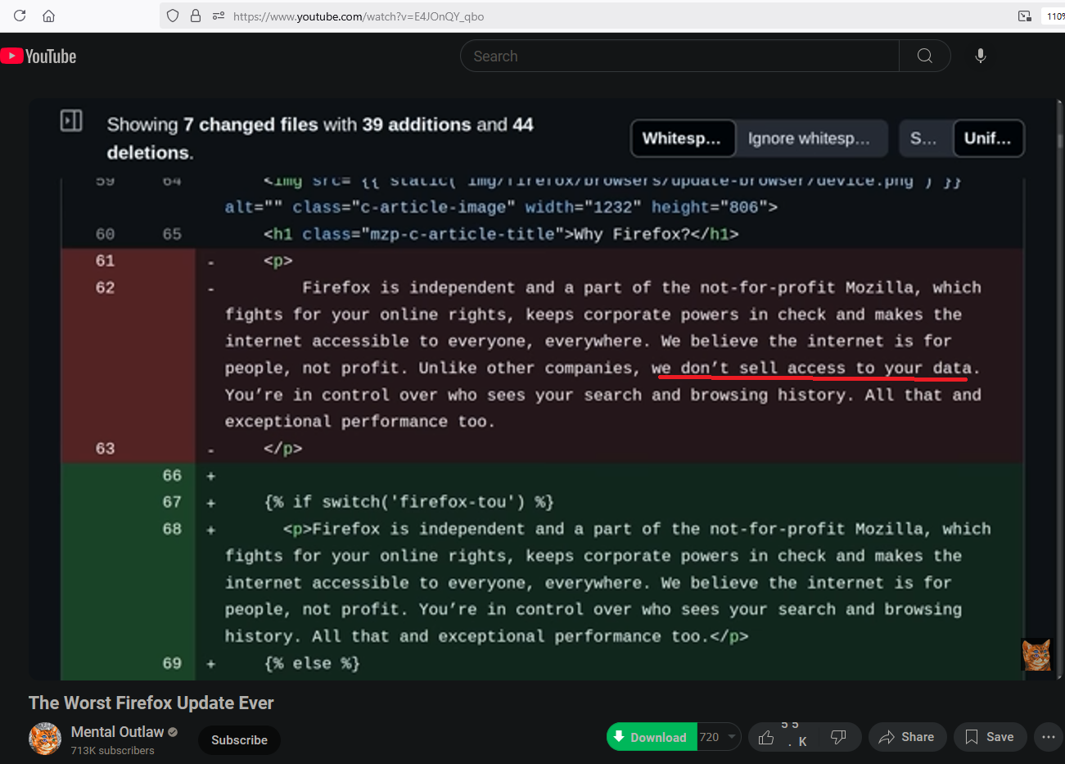Open the 720 quality dropdown
The height and width of the screenshot is (764, 1065).
(x=719, y=737)
